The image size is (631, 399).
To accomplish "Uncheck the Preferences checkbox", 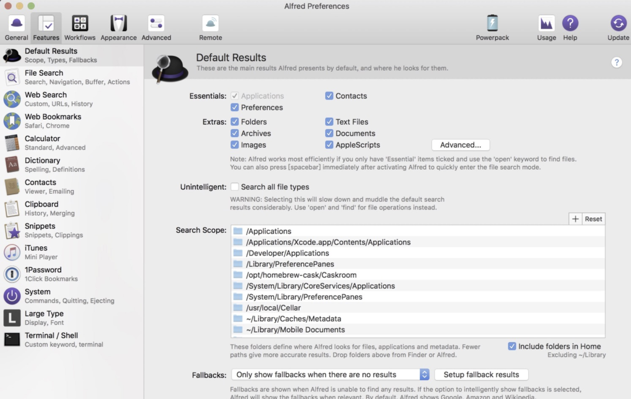I will [x=235, y=107].
